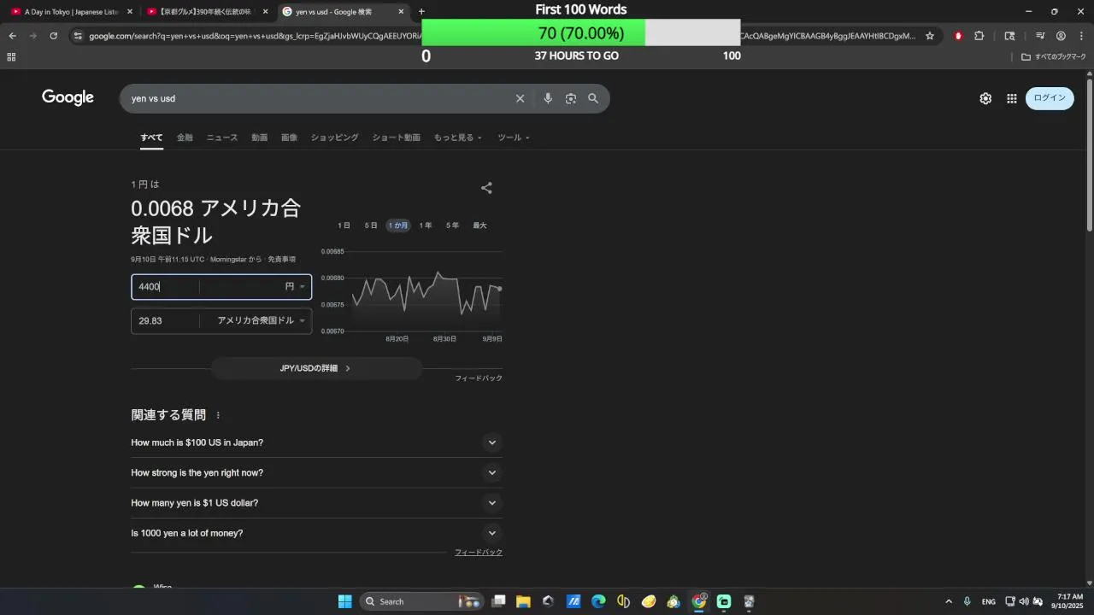1094x615 pixels.
Task: Open the apps shortcut in bookmarks bar
Action: click(11, 56)
